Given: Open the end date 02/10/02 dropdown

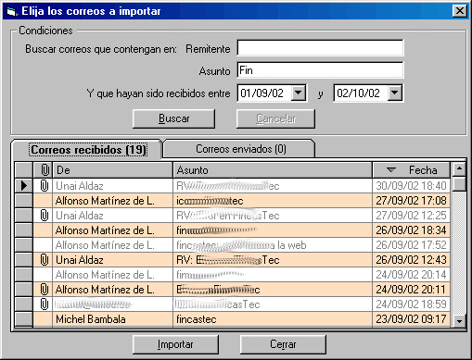Looking at the screenshot, I should [x=395, y=93].
